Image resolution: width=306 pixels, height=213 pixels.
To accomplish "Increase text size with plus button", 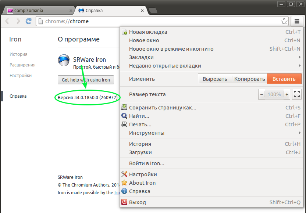I will [287, 94].
